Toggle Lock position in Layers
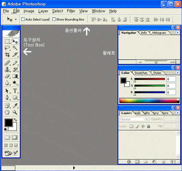Image resolution: width=182 pixels, height=171 pixels. click(x=143, y=126)
